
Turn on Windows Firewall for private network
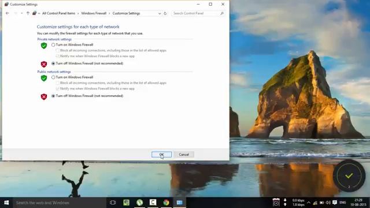[x=53, y=45]
